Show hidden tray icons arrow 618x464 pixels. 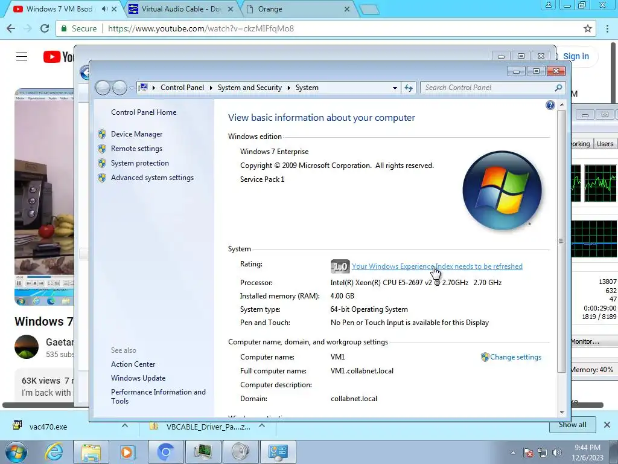tap(513, 453)
